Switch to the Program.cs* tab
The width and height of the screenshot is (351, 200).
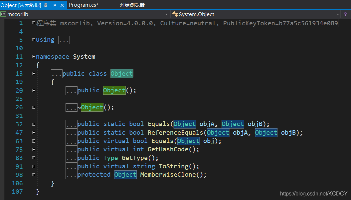(84, 5)
